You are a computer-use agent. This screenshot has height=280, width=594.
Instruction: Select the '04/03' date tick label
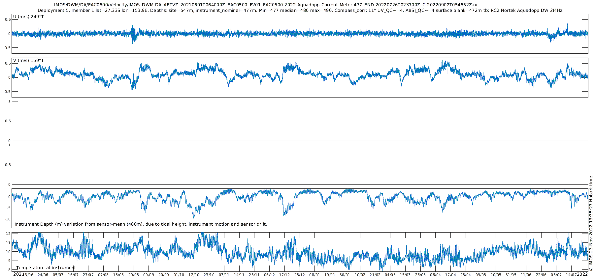(390, 275)
